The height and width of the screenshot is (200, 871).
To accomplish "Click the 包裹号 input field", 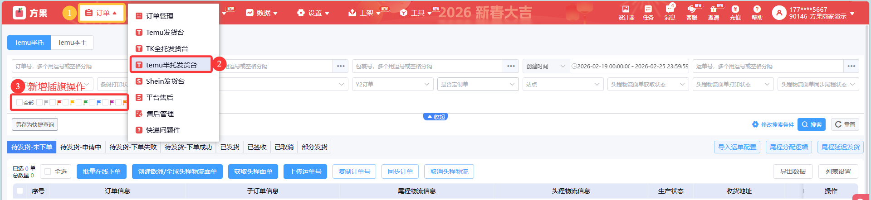I will [x=427, y=66].
